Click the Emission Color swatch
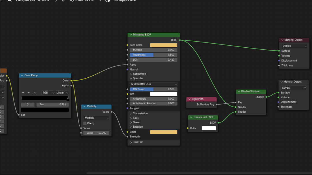The width and height of the screenshot is (312, 175). point(164,132)
